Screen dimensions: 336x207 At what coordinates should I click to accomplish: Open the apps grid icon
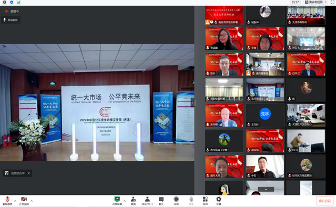(x=205, y=201)
